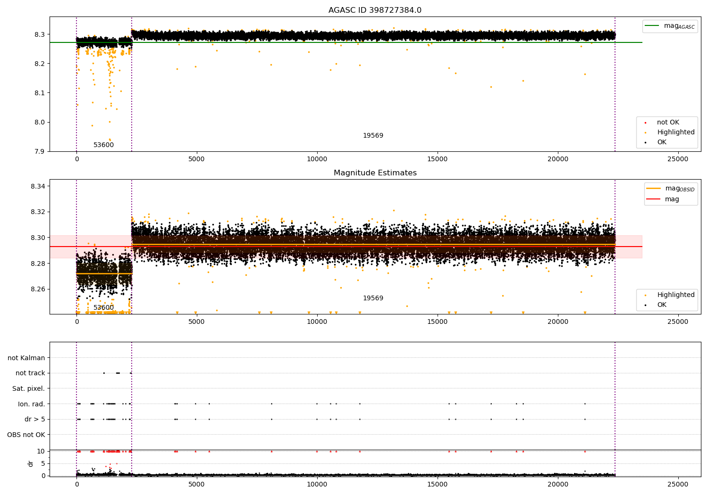The width and height of the screenshot is (708, 495).
Task: Click "OK" legend entry in top plot
Action: pos(661,142)
